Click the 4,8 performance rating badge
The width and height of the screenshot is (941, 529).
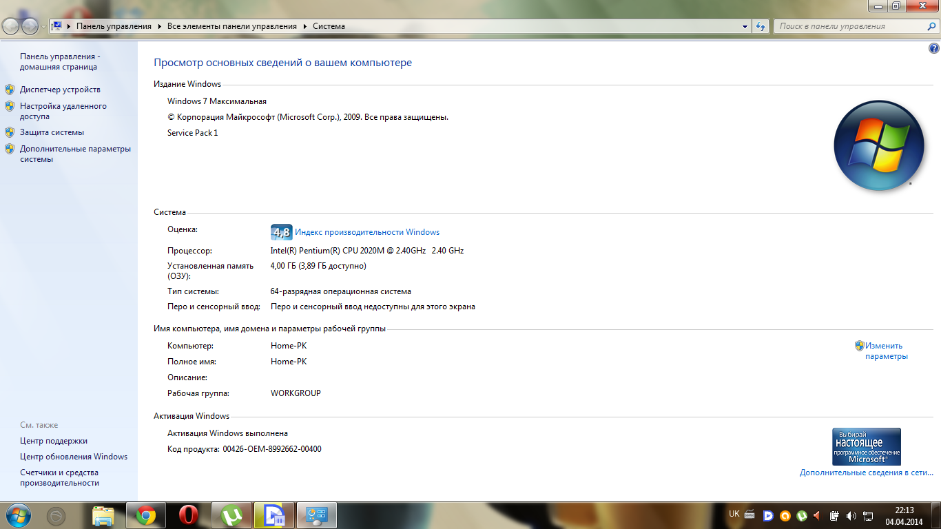click(281, 232)
